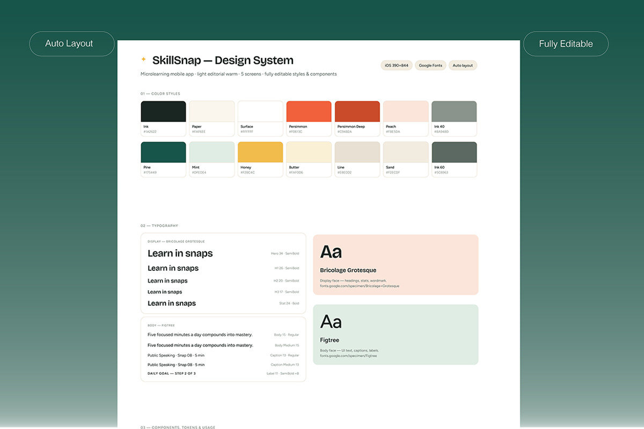Click the Aa glyph on Bricolage Grotesque card
This screenshot has height=429, width=644.
331,252
